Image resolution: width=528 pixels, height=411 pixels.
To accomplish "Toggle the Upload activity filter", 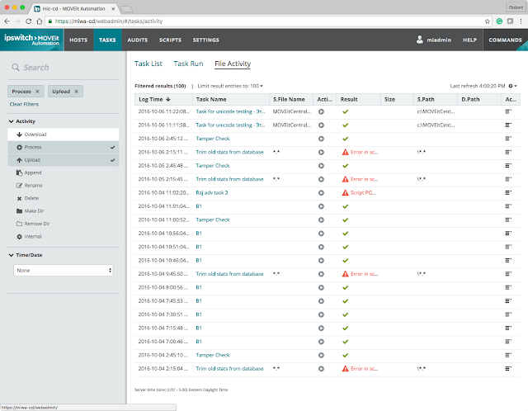I will 64,160.
